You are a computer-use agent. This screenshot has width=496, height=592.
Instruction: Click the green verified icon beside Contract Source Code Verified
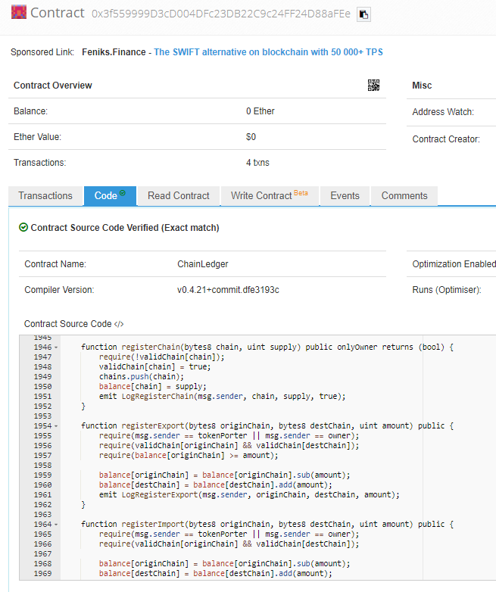[x=23, y=227]
